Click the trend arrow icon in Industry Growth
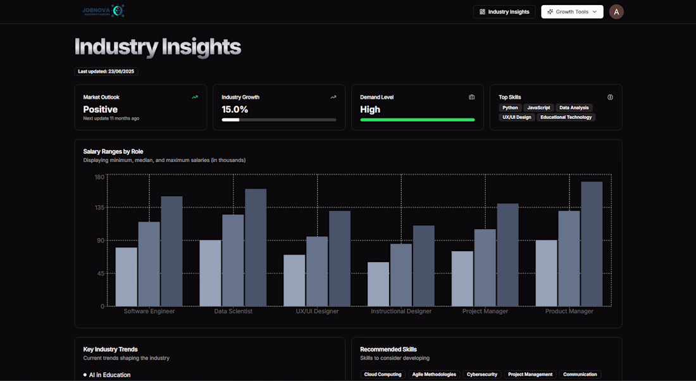Viewport: 696px width, 381px height. [333, 97]
